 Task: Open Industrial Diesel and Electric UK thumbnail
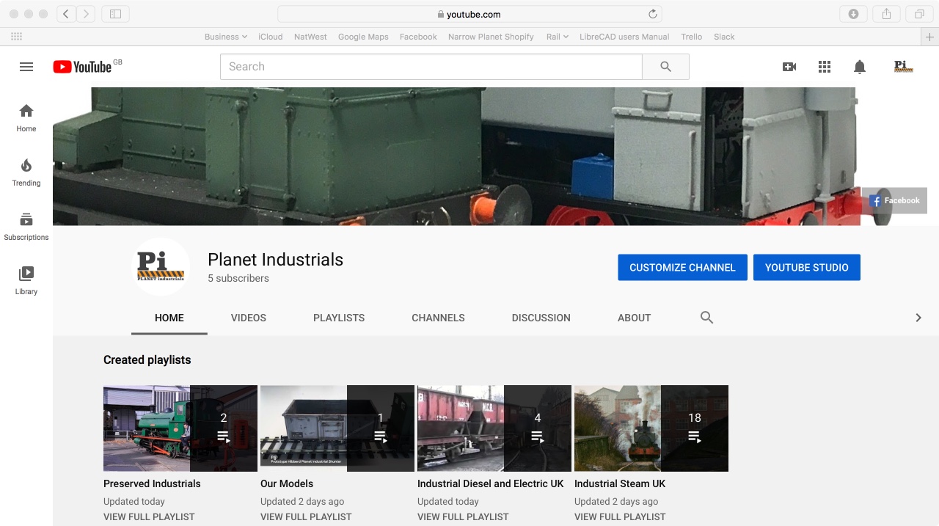coord(494,428)
